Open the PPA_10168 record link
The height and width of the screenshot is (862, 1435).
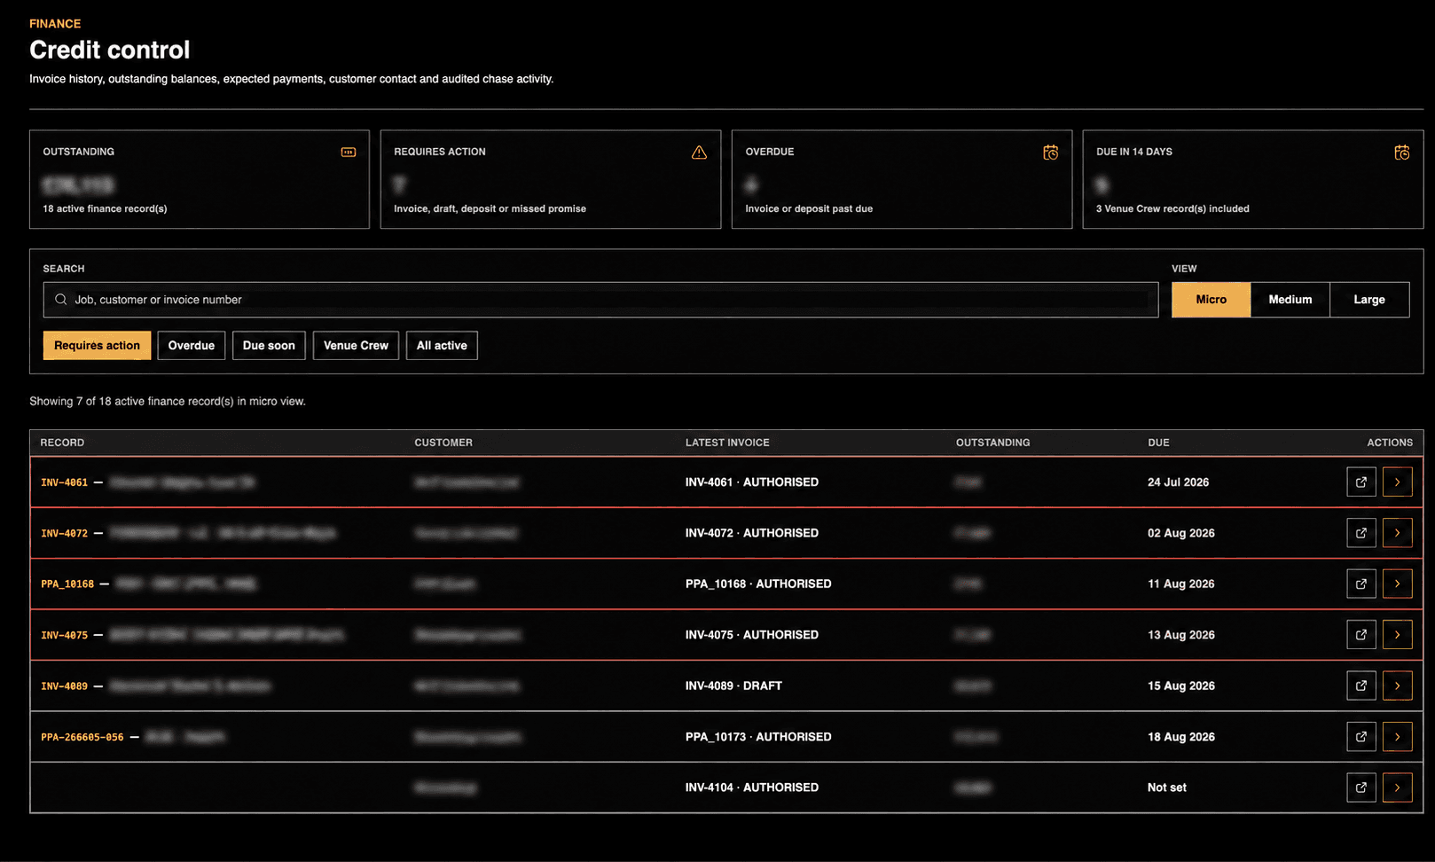[67, 584]
